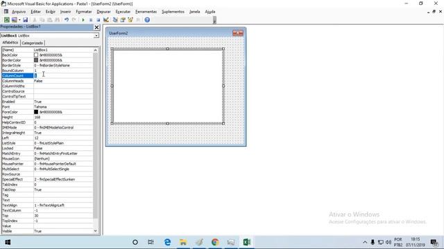Click the Break (pause) toolbar icon
Image resolution: width=444 pixels, height=249 pixels.
(x=91, y=20)
